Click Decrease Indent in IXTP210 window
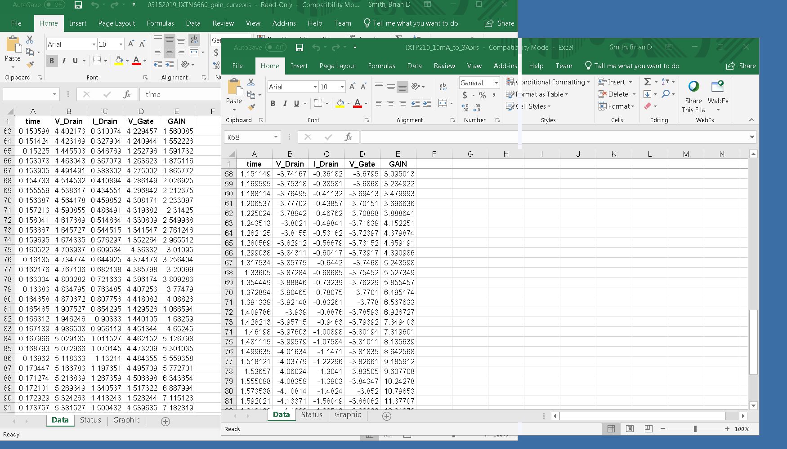Screen dimensions: 787x449 click(415, 103)
